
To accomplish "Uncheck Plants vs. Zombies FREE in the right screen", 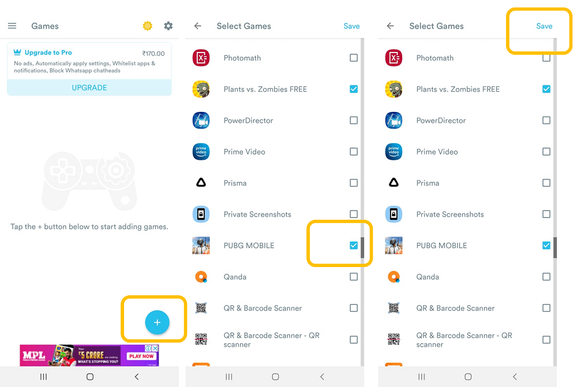I will [x=546, y=89].
